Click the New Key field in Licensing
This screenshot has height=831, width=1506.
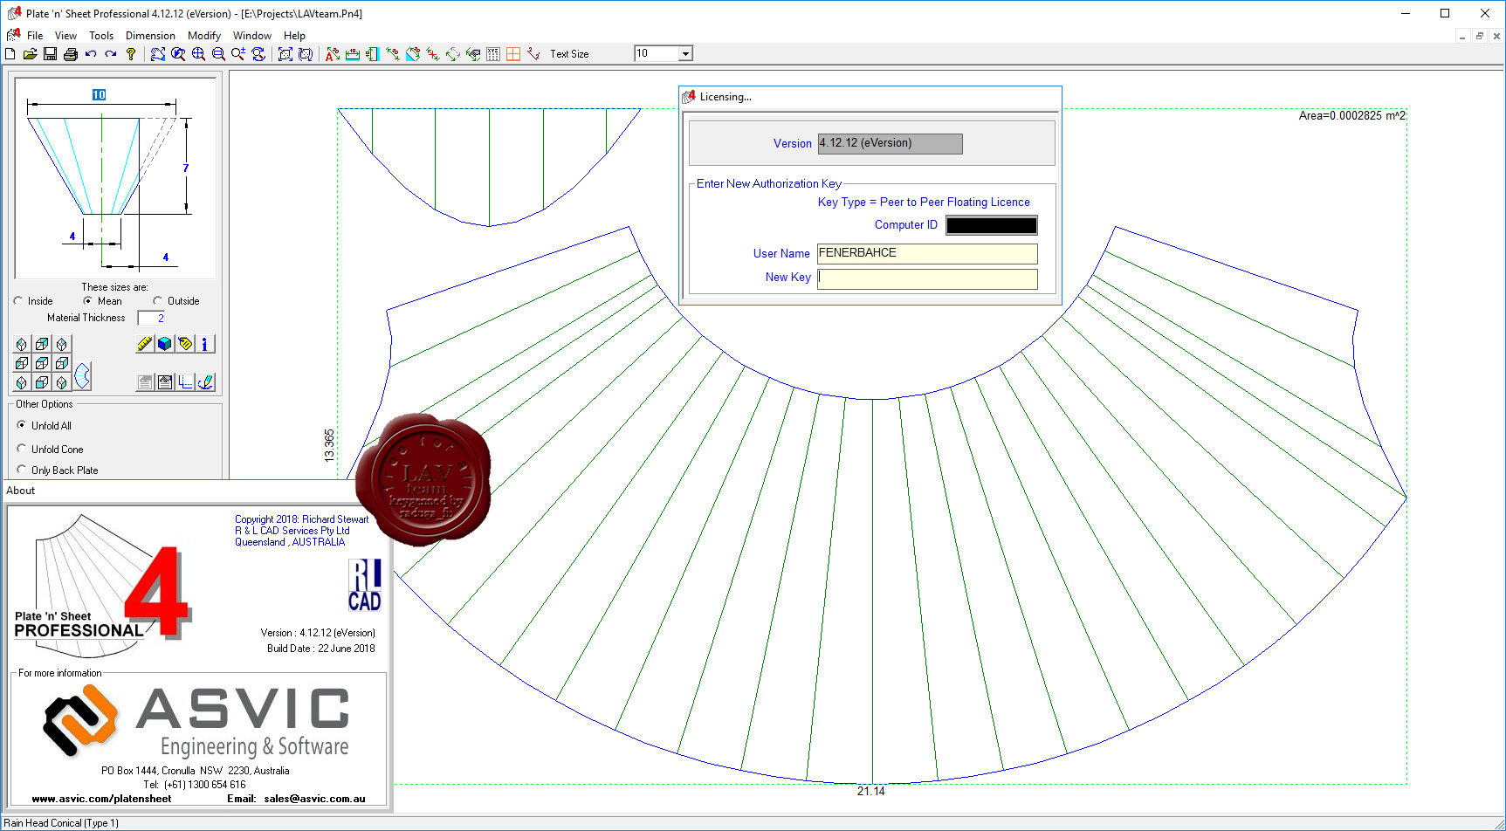tap(927, 278)
